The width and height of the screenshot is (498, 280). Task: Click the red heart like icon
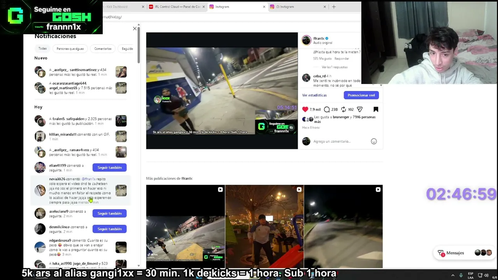[305, 109]
